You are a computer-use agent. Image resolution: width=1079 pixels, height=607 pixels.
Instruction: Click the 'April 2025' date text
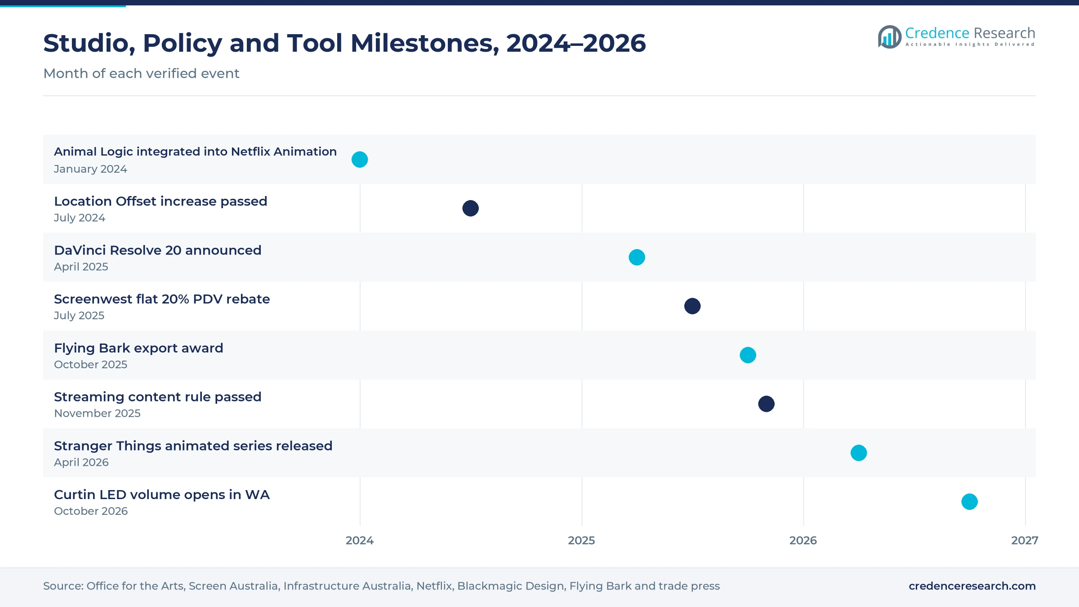[x=81, y=267]
